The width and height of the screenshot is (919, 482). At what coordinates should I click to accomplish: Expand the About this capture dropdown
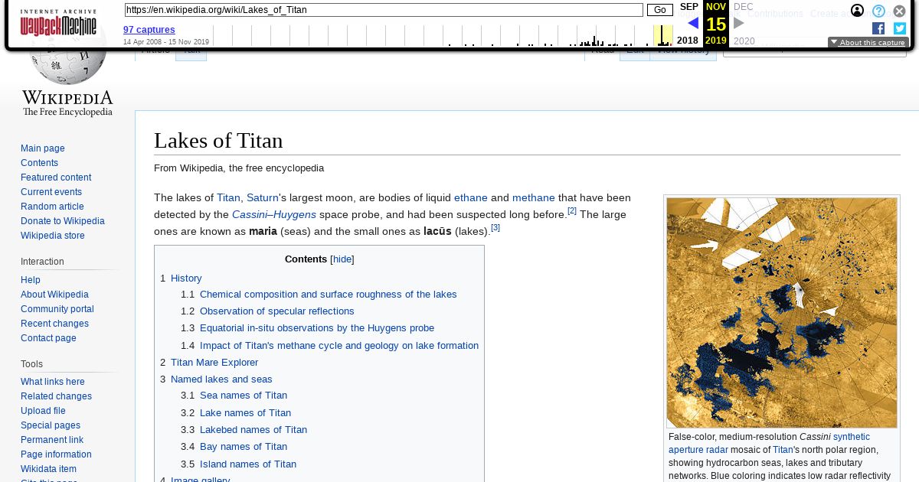click(x=868, y=43)
